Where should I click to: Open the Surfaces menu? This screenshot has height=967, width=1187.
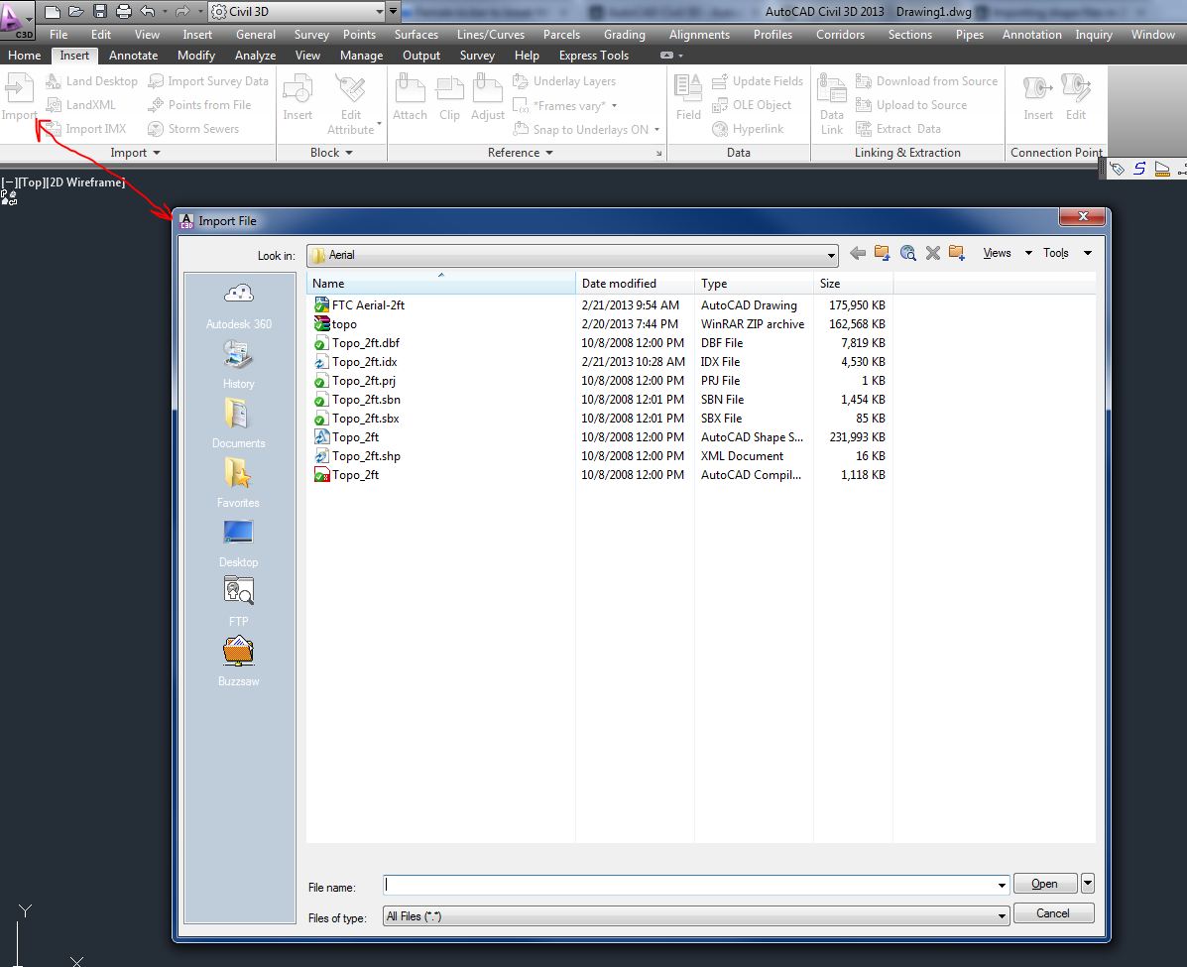pos(415,34)
